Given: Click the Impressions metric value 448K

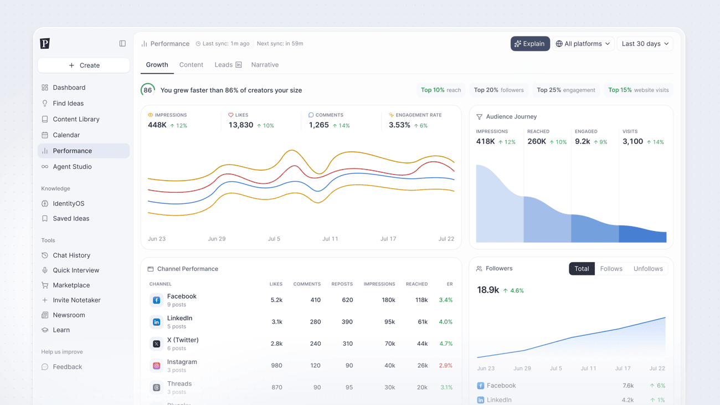Looking at the screenshot, I should click(x=157, y=125).
